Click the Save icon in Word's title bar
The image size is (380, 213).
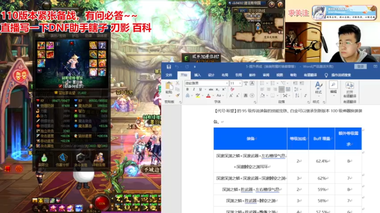[x=169, y=67]
